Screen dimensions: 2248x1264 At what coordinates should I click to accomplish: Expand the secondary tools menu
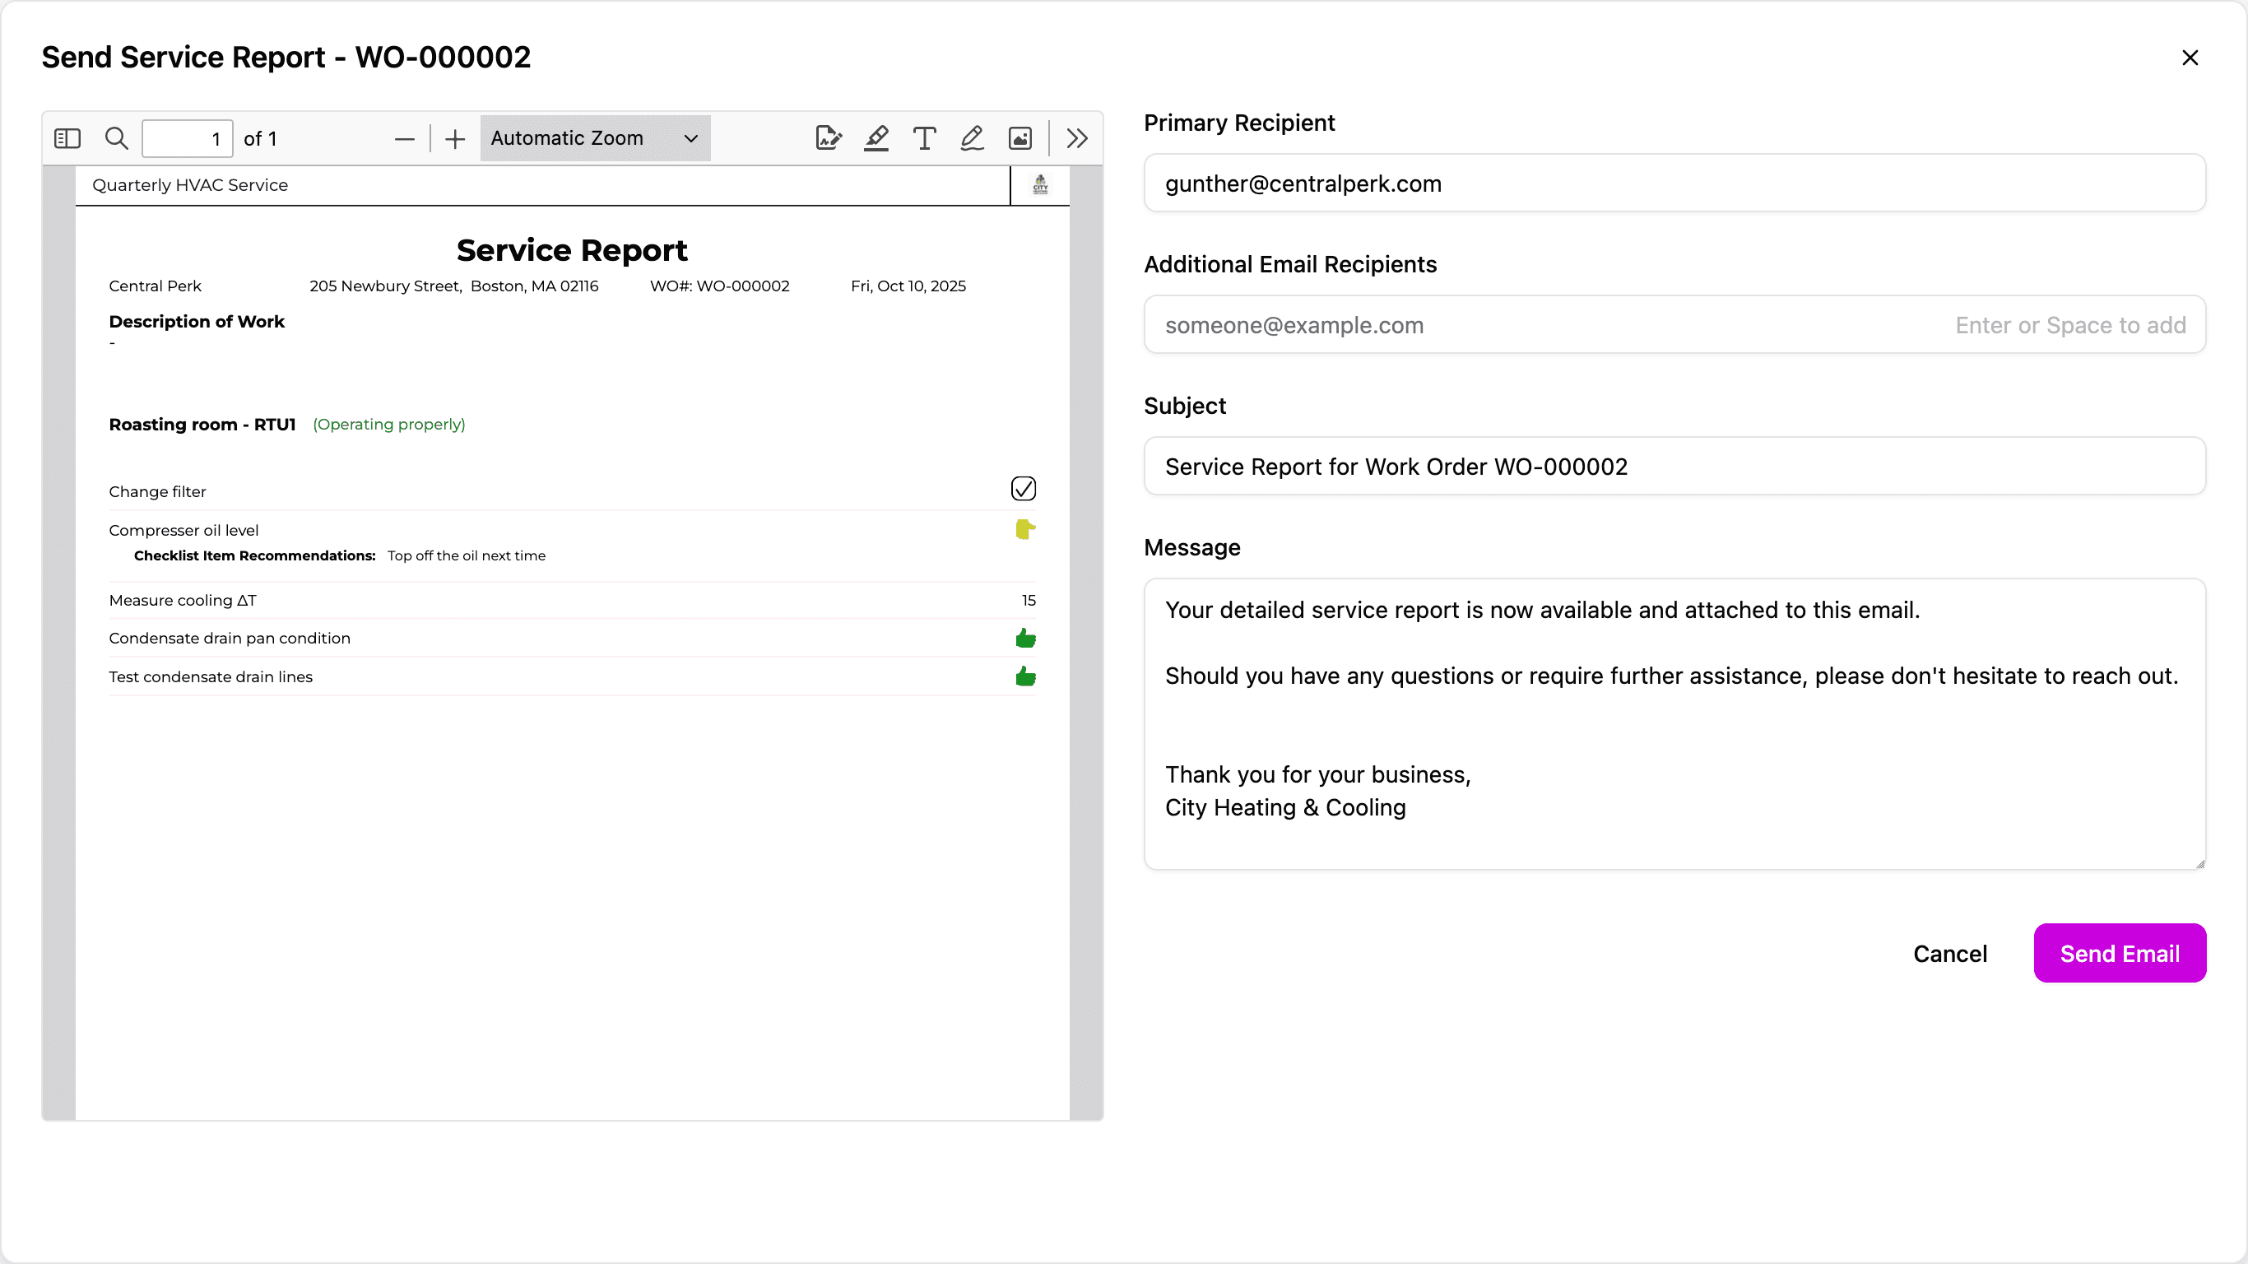click(x=1077, y=138)
